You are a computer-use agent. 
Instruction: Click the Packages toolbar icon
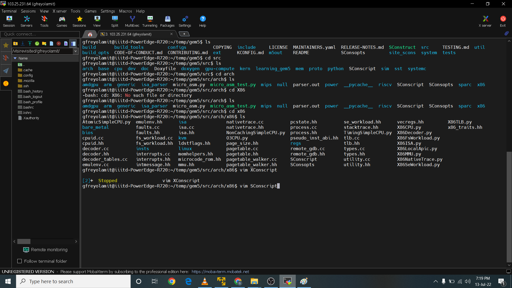pyautogui.click(x=167, y=21)
